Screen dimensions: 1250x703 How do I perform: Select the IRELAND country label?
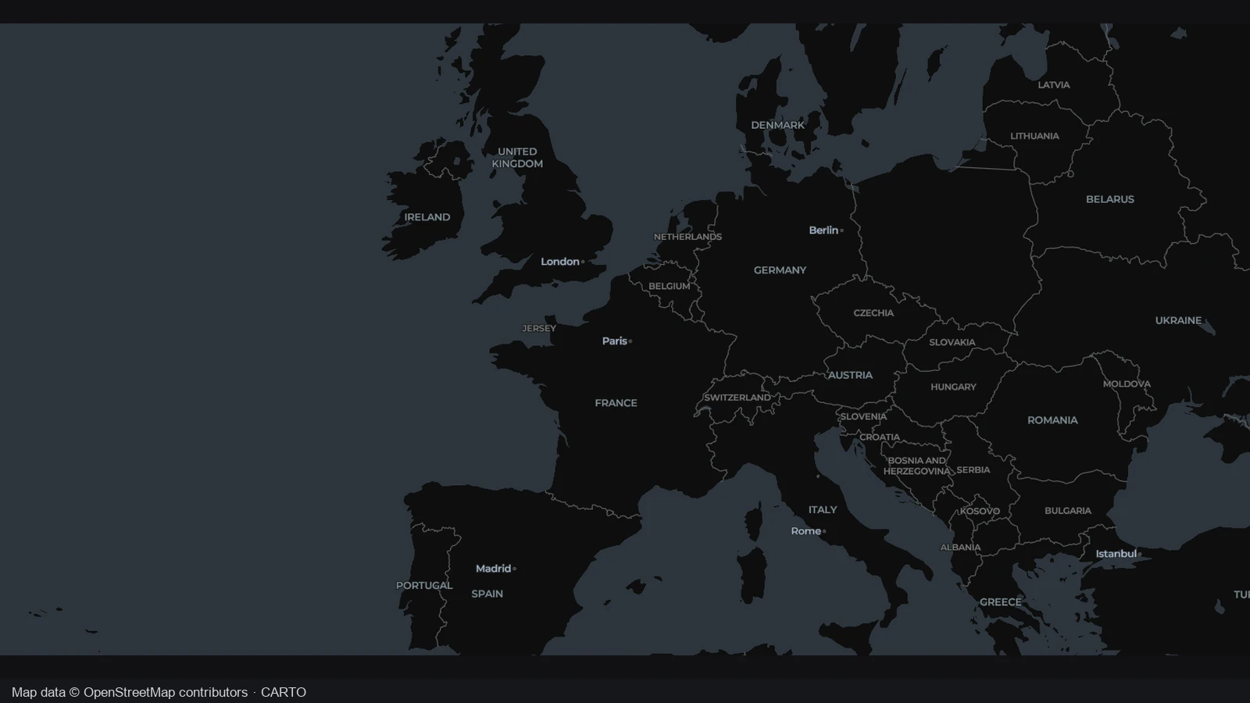[427, 217]
